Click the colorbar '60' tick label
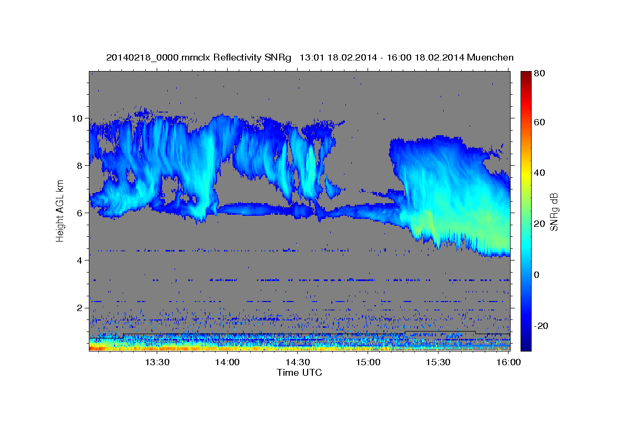Image resolution: width=631 pixels, height=421 pixels. click(540, 122)
